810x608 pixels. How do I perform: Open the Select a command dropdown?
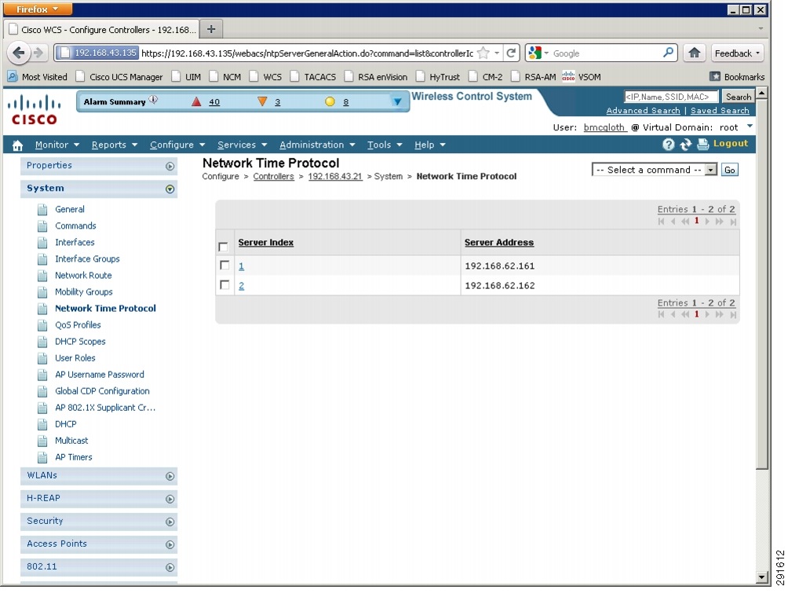point(655,170)
